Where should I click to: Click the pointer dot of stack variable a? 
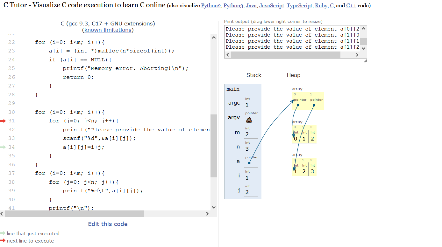[249, 163]
